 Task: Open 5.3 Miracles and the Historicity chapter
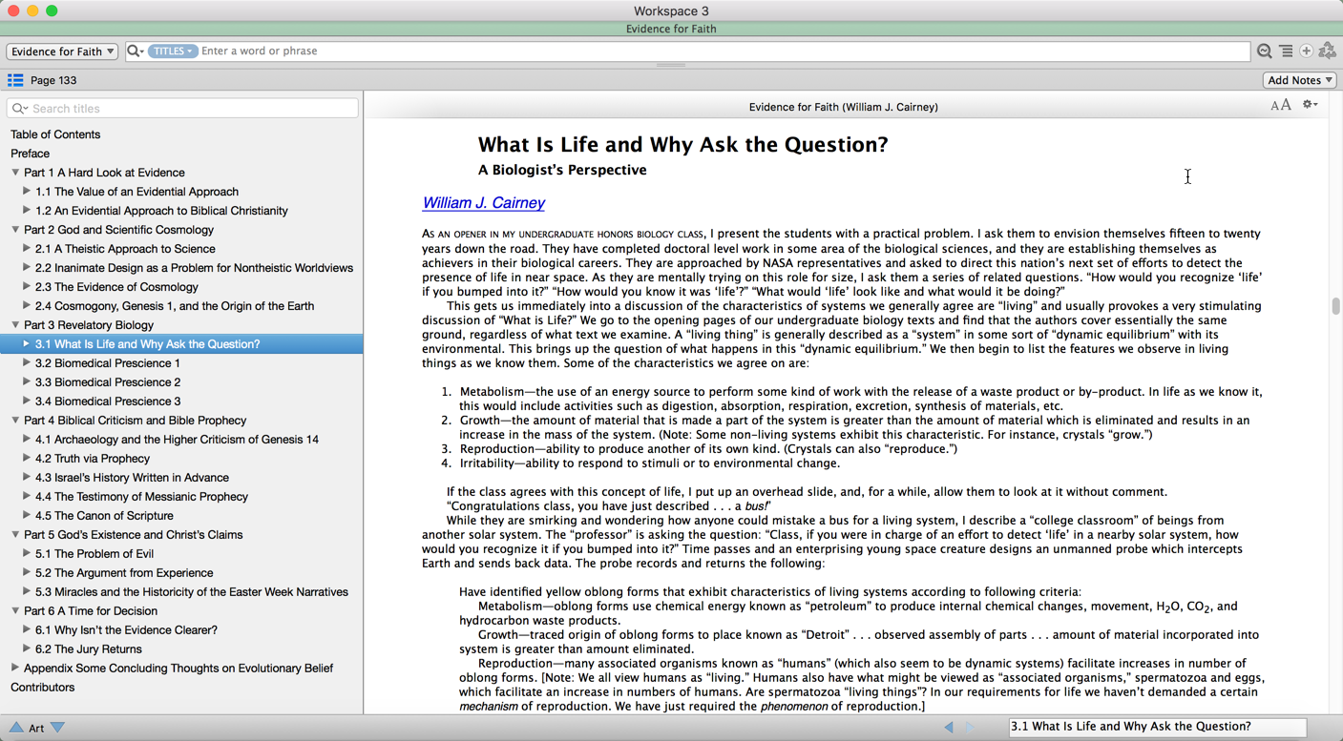coord(191,592)
